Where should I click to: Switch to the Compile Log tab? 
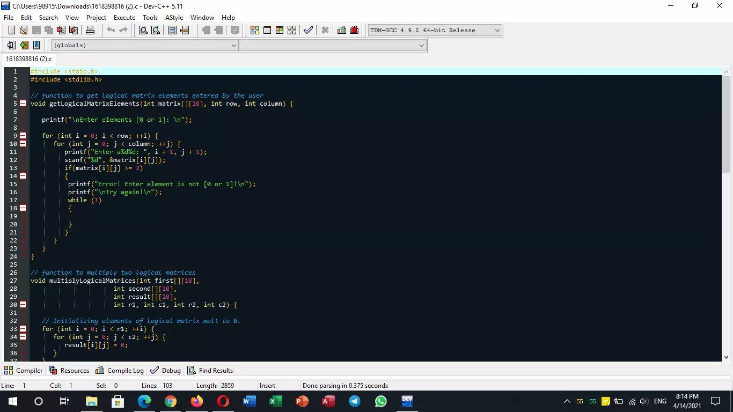(x=120, y=371)
